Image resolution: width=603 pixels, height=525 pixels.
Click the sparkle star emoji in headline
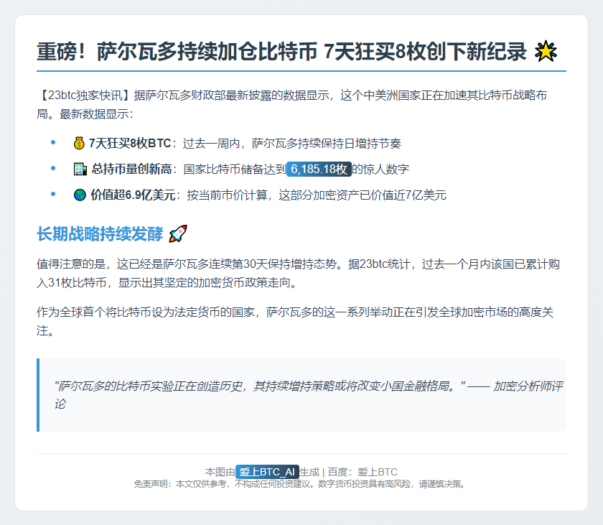click(546, 52)
